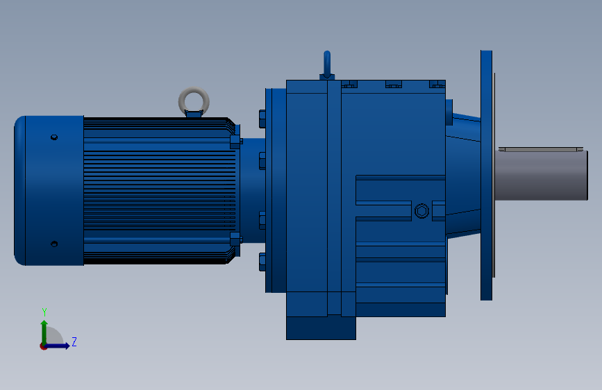Select the blue lifting hook atop the gearbox

(x=327, y=65)
